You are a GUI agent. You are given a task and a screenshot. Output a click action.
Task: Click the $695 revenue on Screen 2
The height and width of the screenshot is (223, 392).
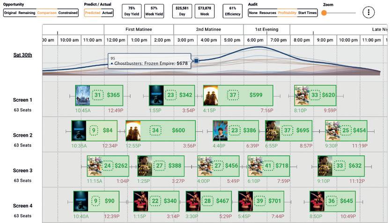303,130
